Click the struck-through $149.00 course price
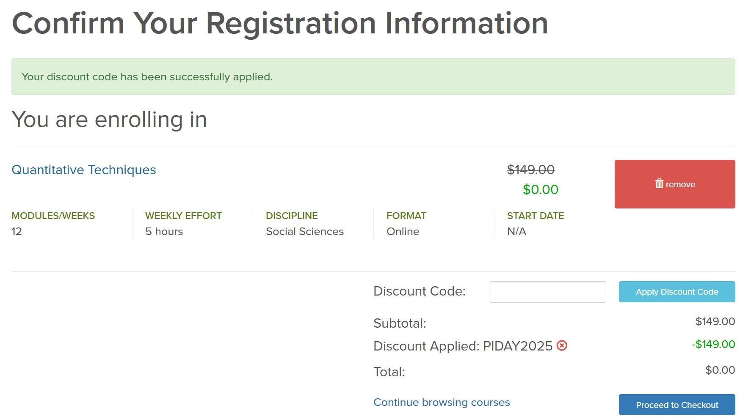The height and width of the screenshot is (419, 751). [x=530, y=170]
